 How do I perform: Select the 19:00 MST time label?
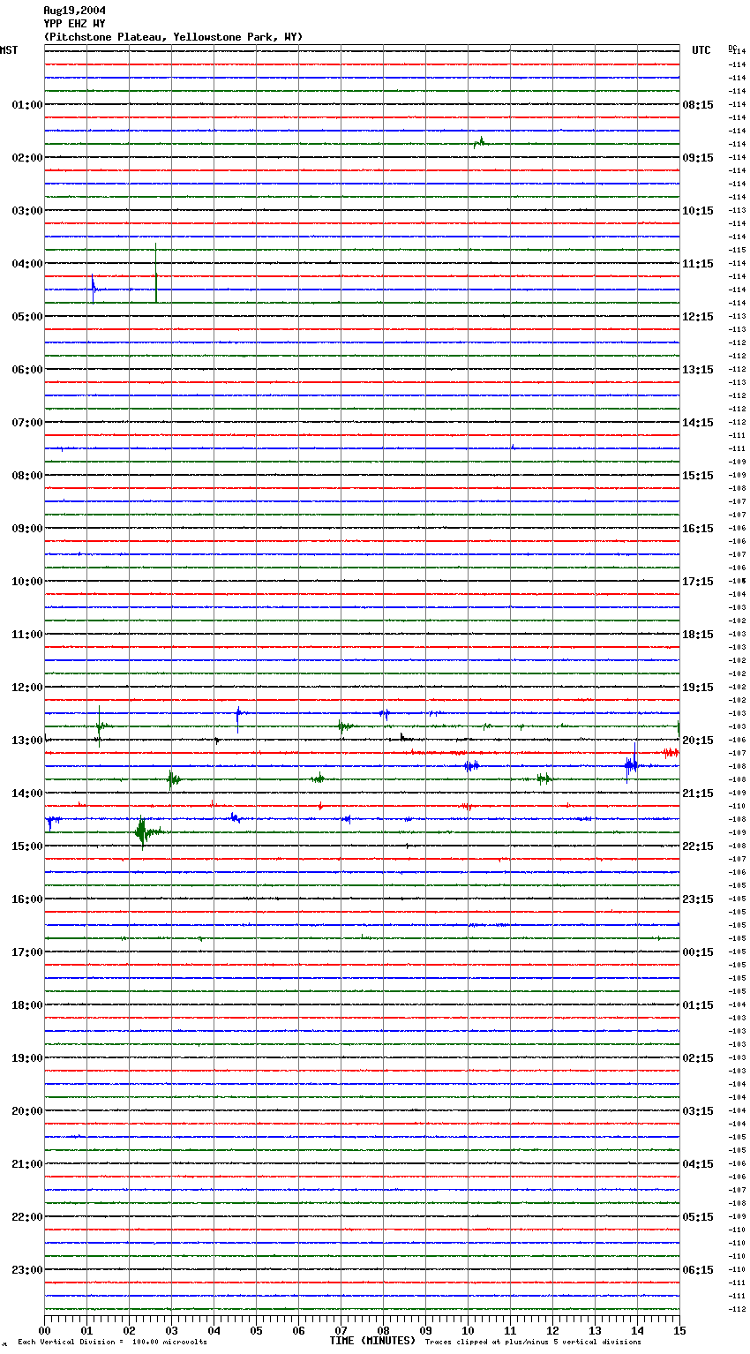[26, 1058]
